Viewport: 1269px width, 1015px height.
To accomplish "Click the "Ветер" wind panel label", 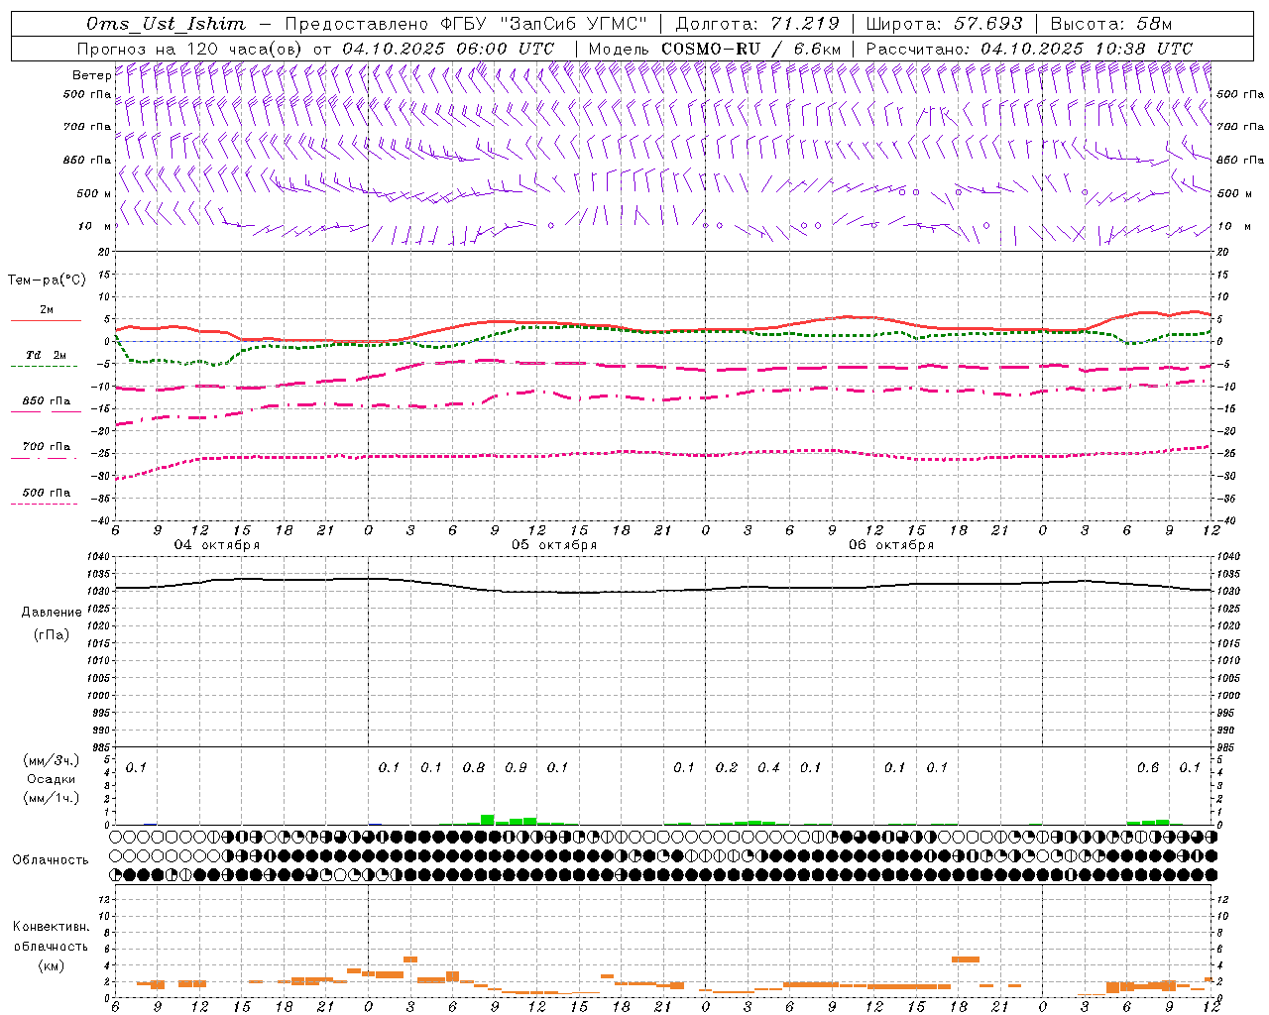I will pyautogui.click(x=91, y=75).
